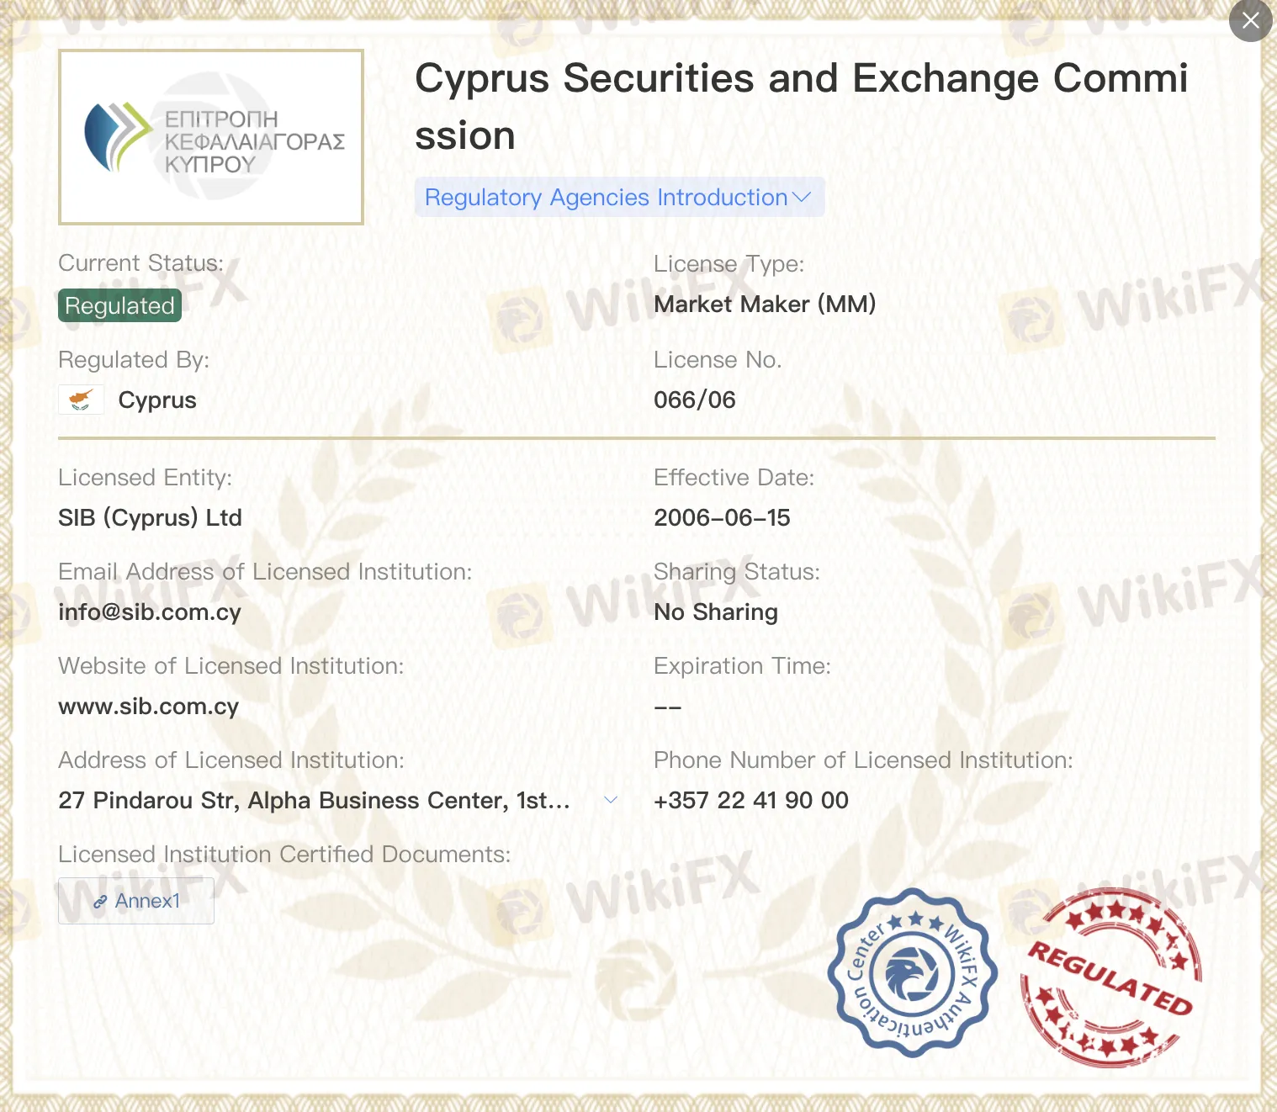1277x1112 pixels.
Task: Close the license details popup
Action: coord(1251,20)
